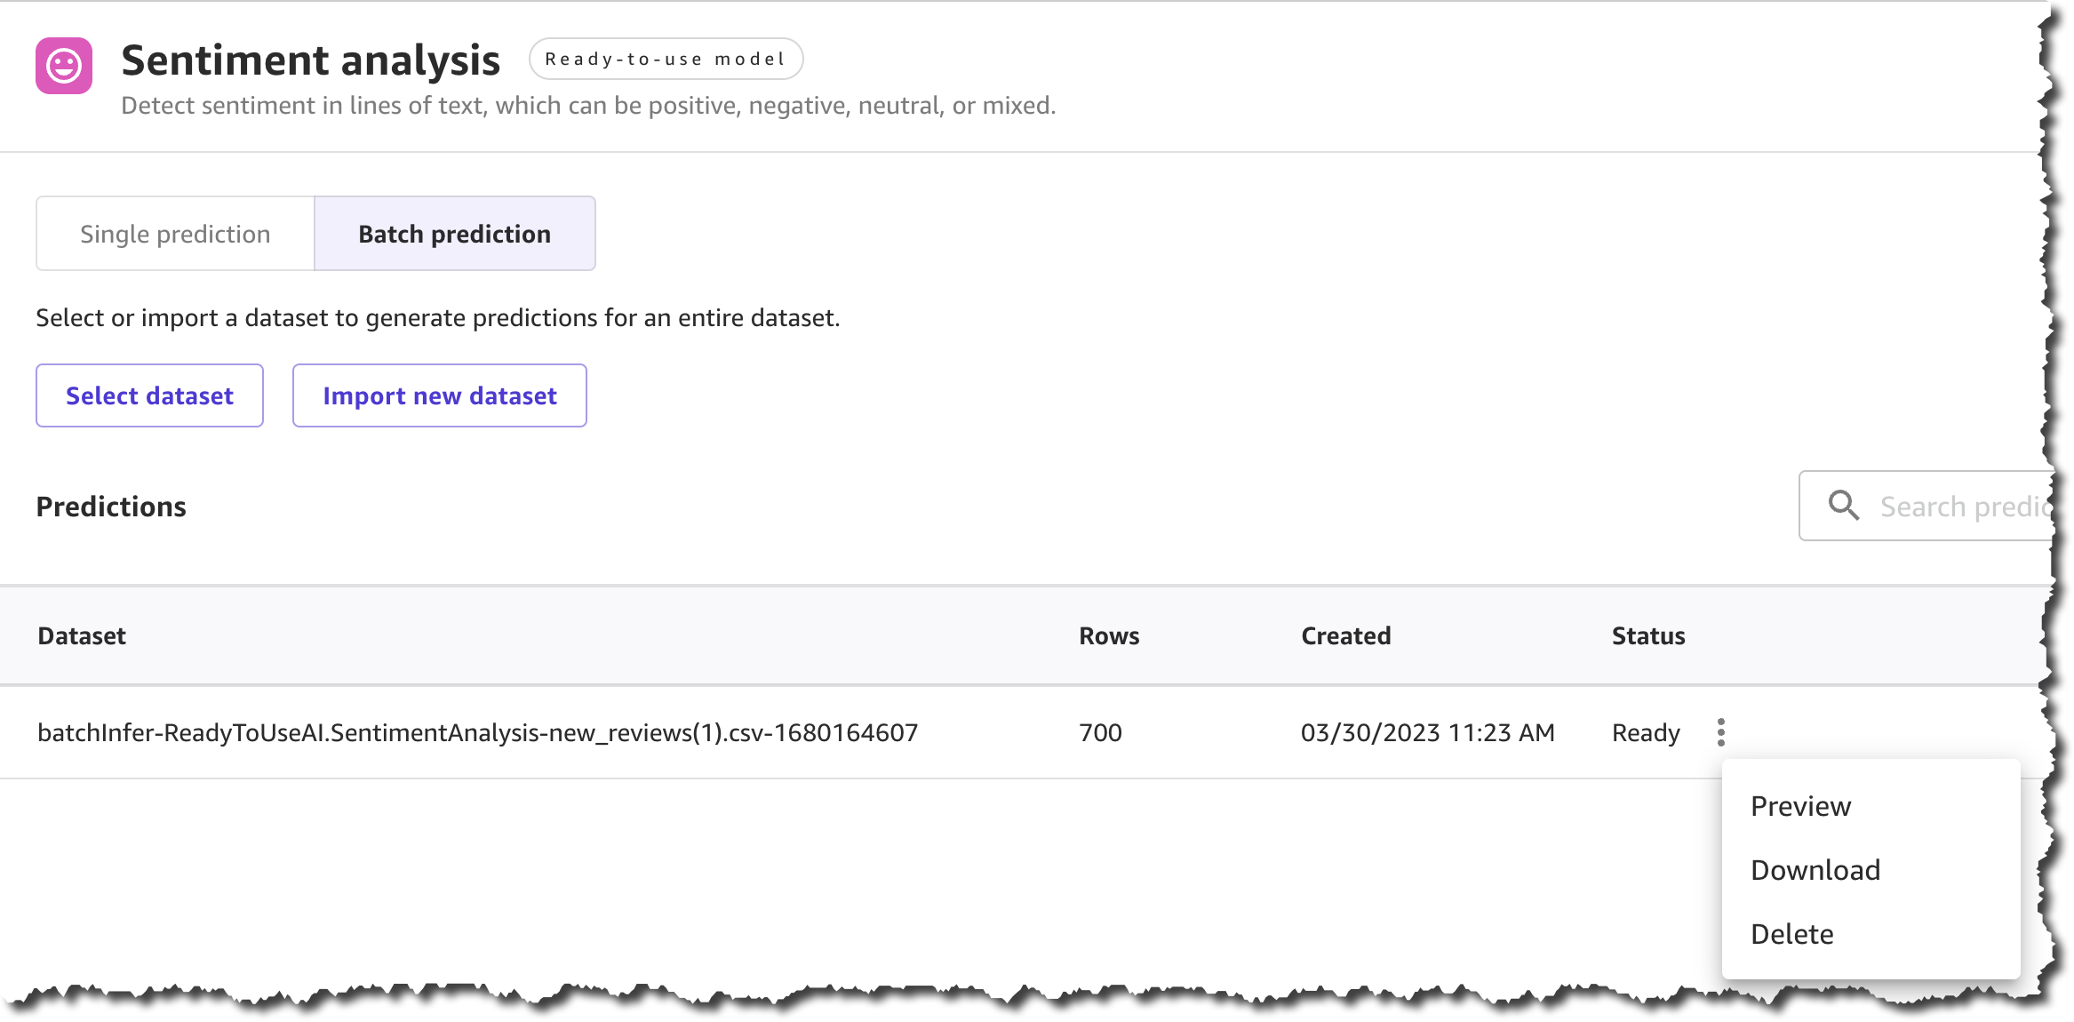
Task: Choose Delete from the context menu
Action: pyautogui.click(x=1791, y=934)
